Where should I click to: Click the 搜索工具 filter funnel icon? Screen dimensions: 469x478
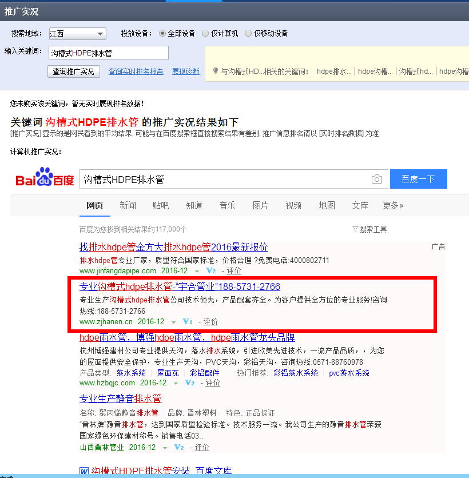click(x=355, y=229)
